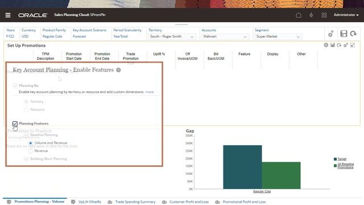Open the Enable Features help question icon
This screenshot has width=364, height=205.
118,70
